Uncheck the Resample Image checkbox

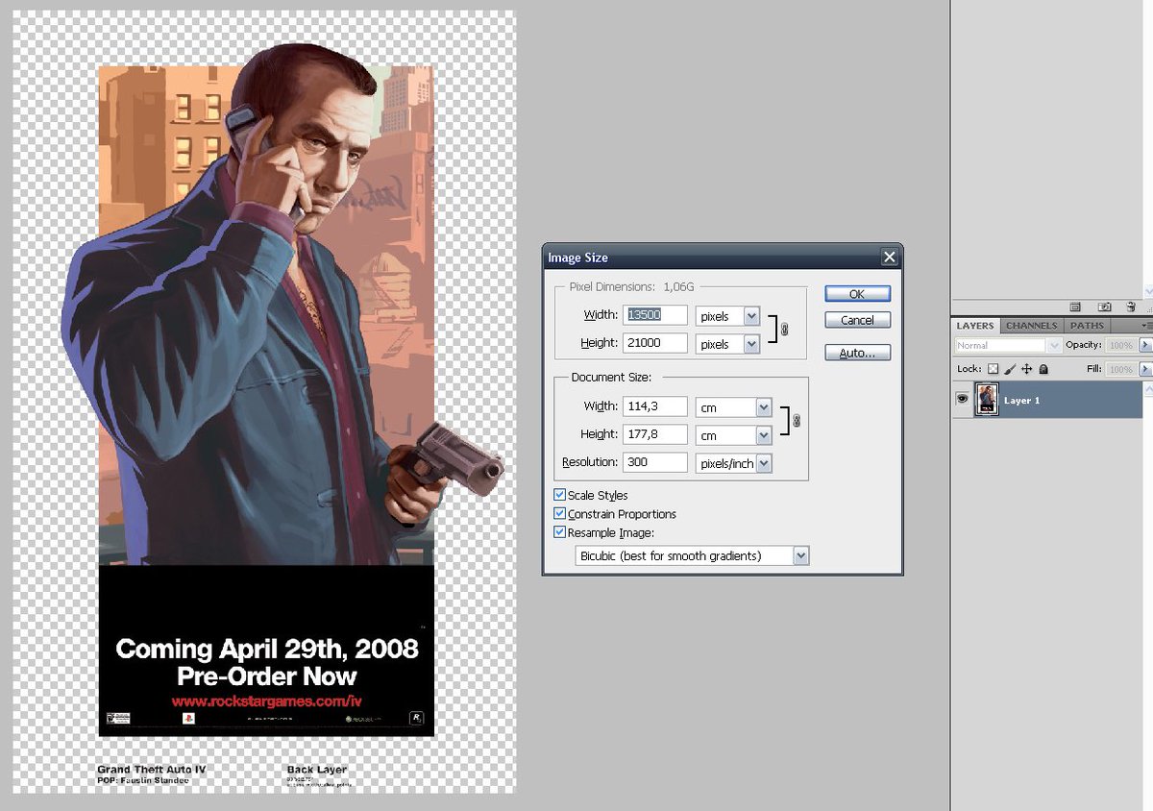(560, 531)
